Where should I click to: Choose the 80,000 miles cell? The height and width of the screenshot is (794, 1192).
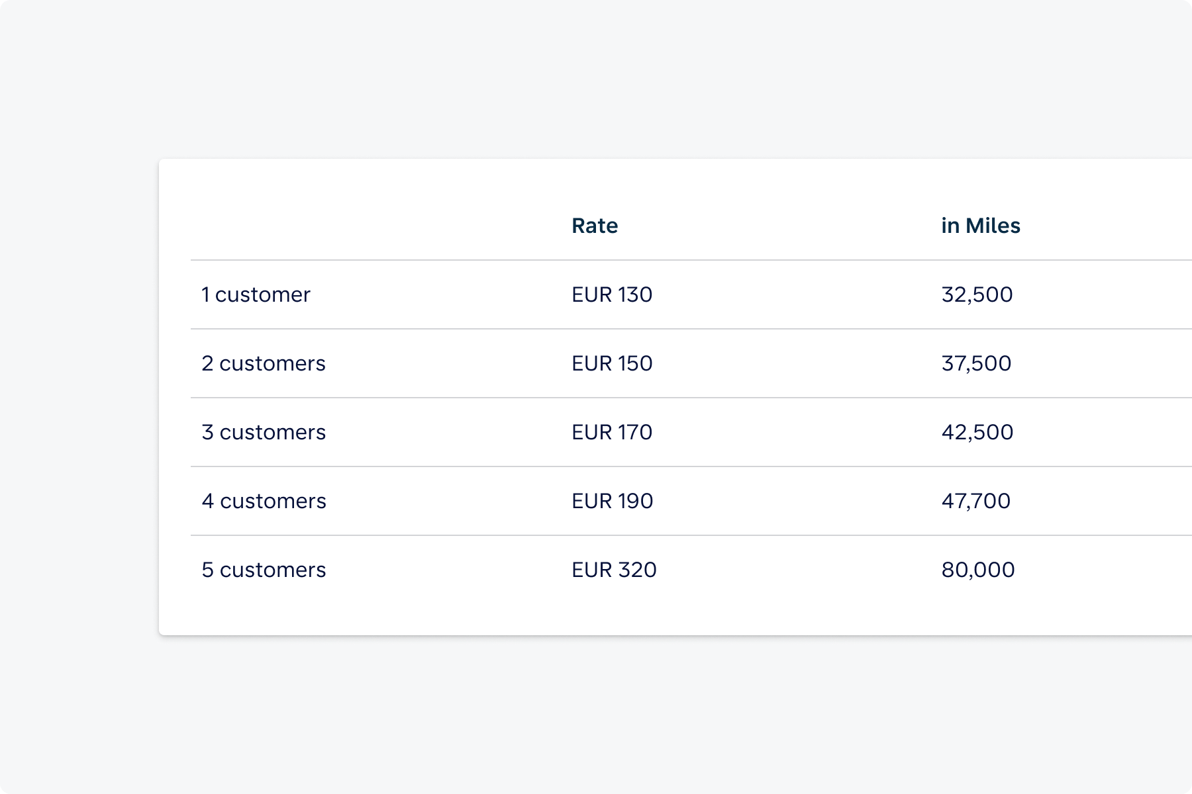(x=977, y=570)
